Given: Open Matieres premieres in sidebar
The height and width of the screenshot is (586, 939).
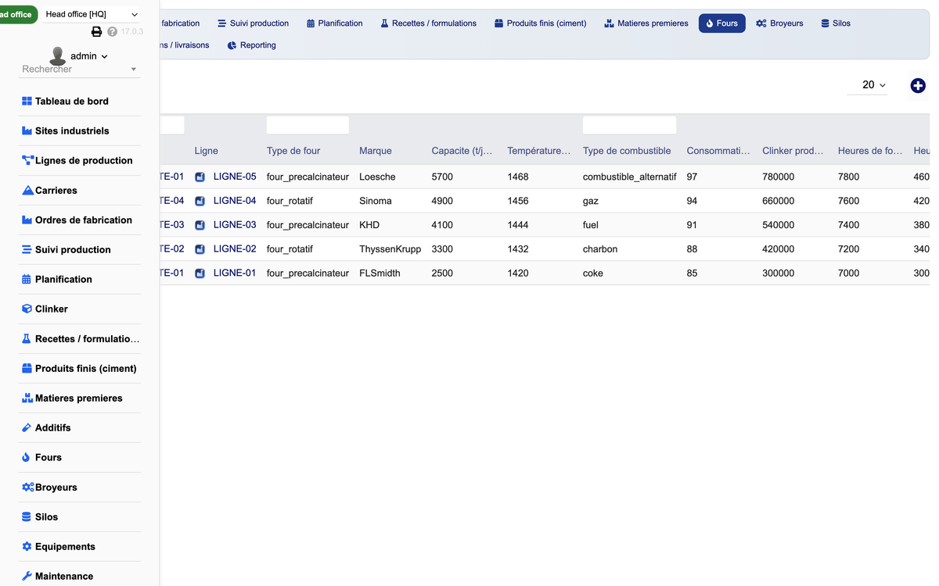Looking at the screenshot, I should coord(80,398).
